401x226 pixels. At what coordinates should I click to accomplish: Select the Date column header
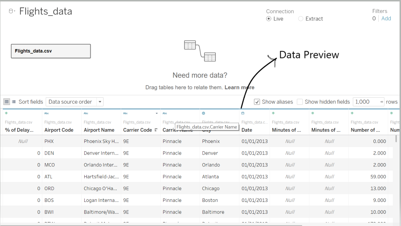tap(247, 130)
